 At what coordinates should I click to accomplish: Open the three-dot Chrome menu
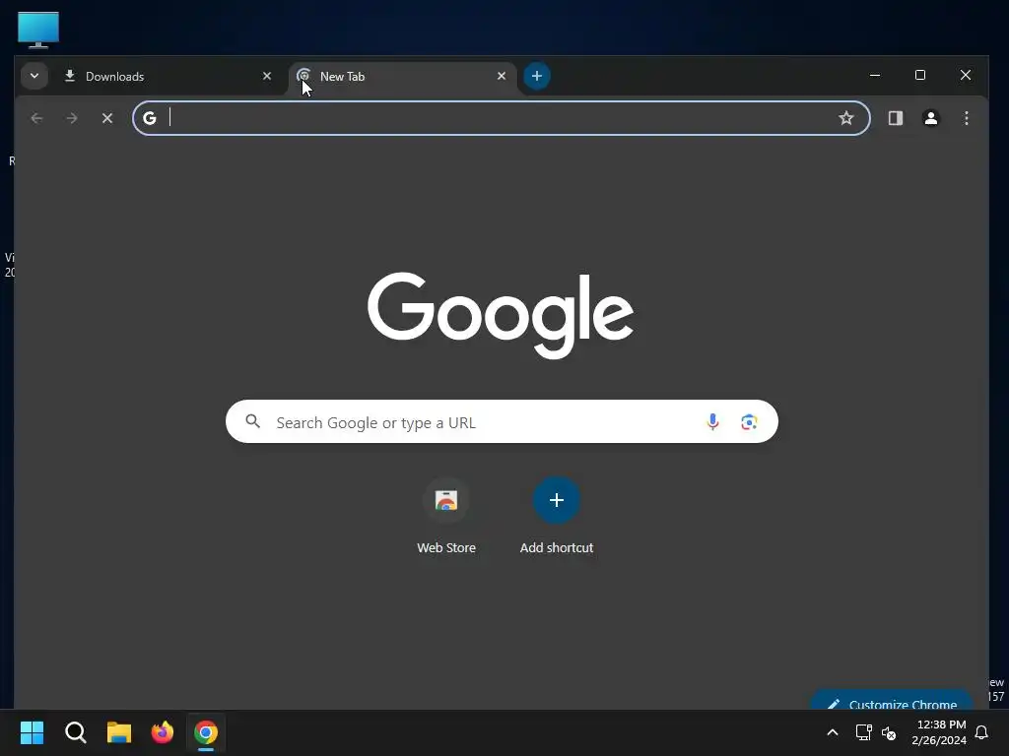pos(966,118)
